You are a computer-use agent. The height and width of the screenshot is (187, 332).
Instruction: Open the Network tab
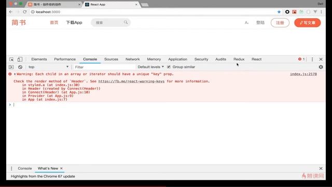coord(133,59)
